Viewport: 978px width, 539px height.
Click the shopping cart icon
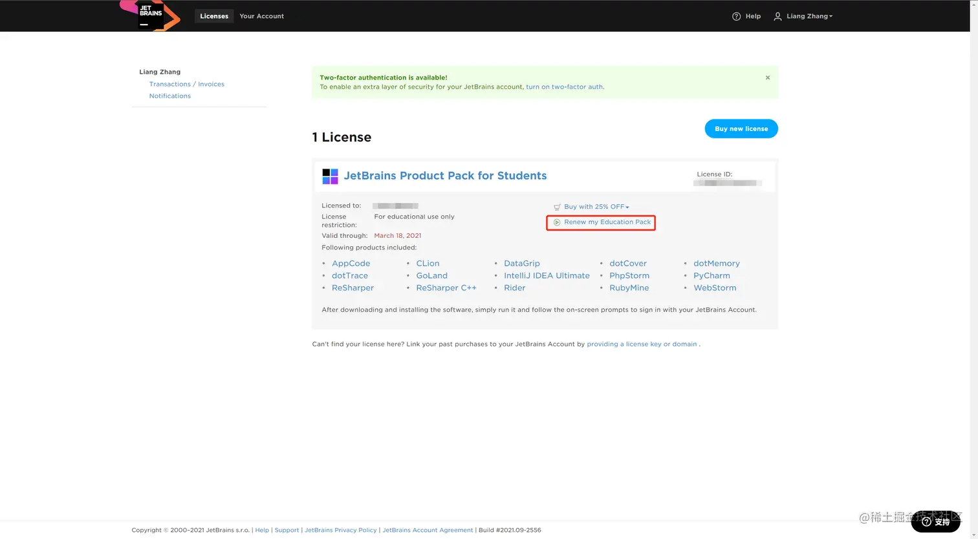[557, 207]
